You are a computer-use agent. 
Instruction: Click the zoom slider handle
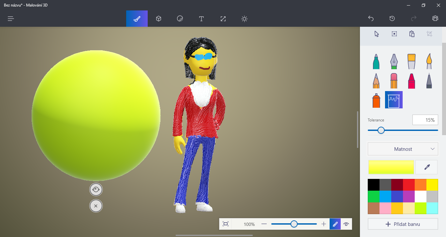(x=294, y=224)
